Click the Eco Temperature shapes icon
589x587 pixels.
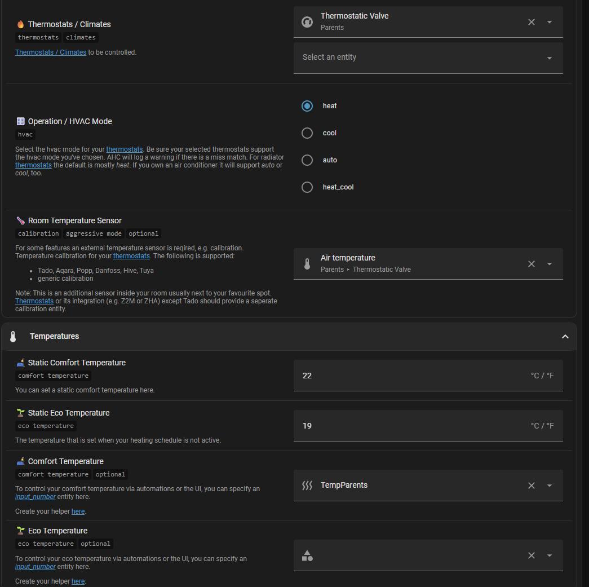(307, 555)
